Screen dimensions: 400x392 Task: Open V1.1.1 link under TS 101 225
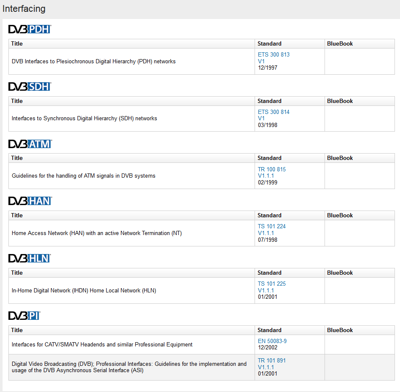pyautogui.click(x=266, y=290)
